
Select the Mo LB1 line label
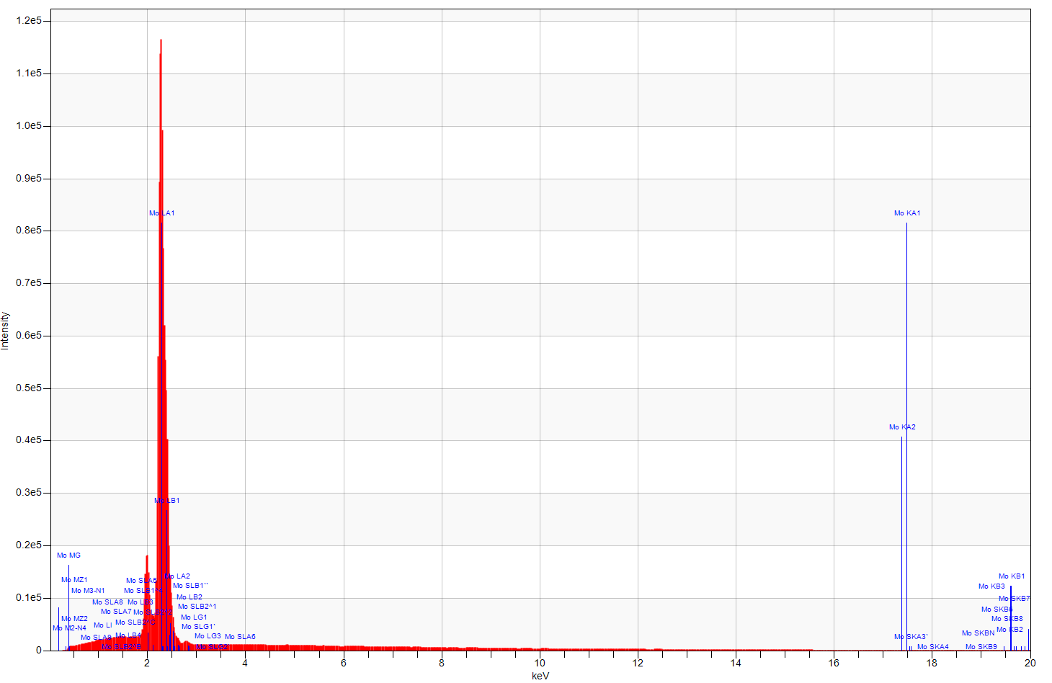point(167,501)
